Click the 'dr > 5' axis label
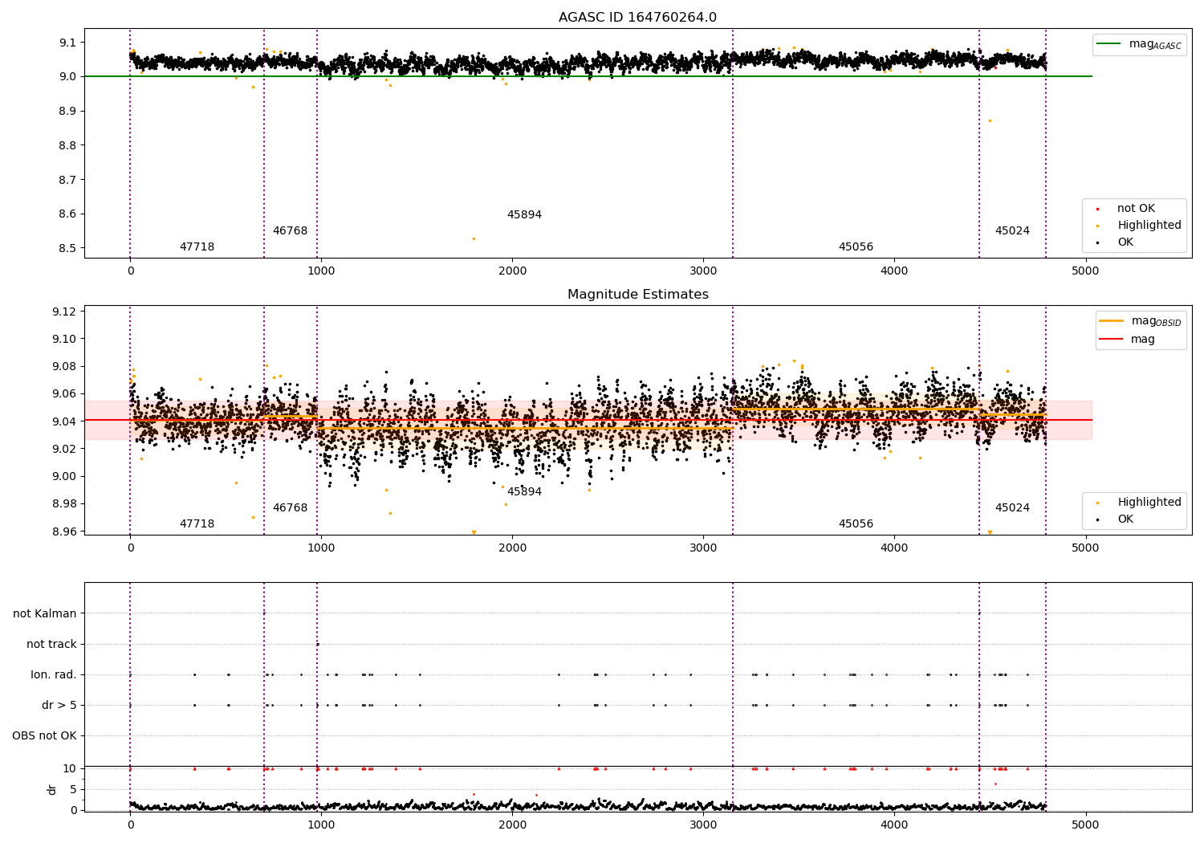Screen dimensions: 1204x843 [59, 706]
